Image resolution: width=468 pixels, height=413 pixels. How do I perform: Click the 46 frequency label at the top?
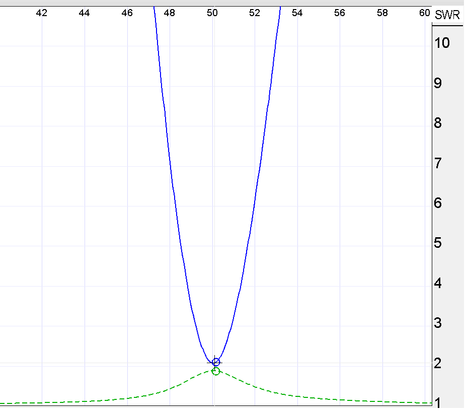pos(127,13)
